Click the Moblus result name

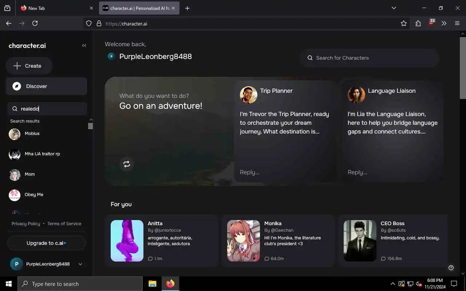pyautogui.click(x=32, y=133)
